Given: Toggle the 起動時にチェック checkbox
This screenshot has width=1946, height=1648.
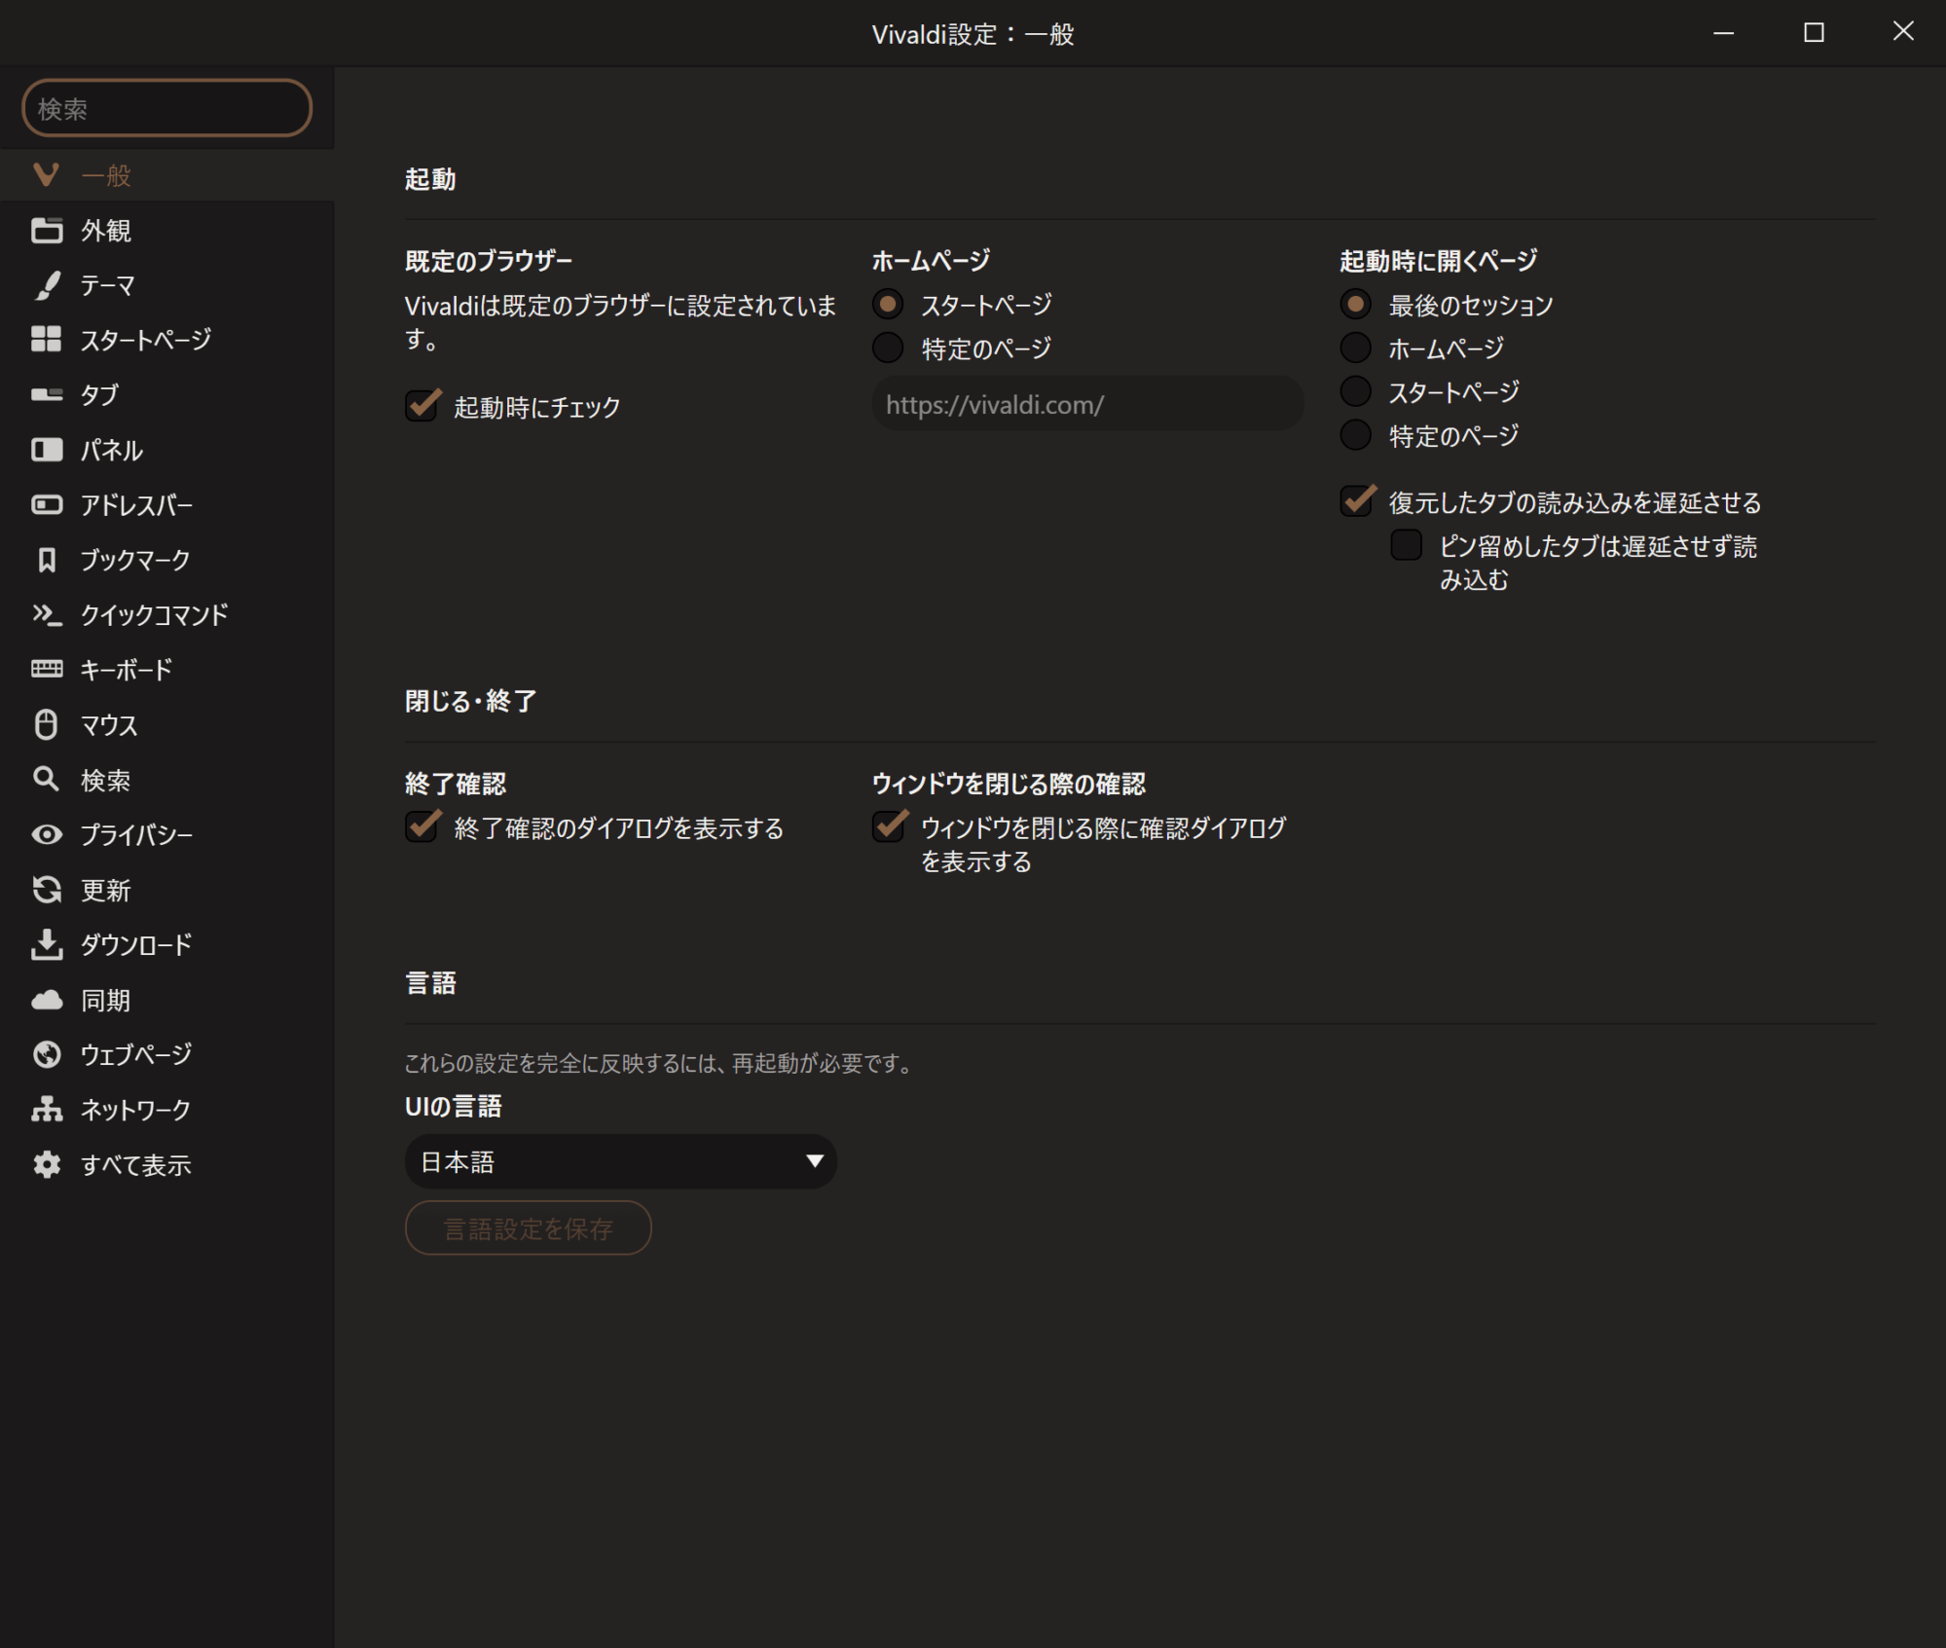Looking at the screenshot, I should (x=422, y=406).
